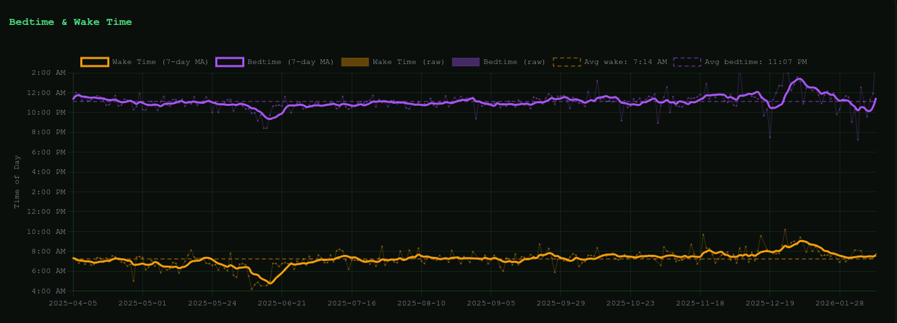Click the "4:00 AM" label at y-axis bottom
The width and height of the screenshot is (897, 323).
(52, 291)
